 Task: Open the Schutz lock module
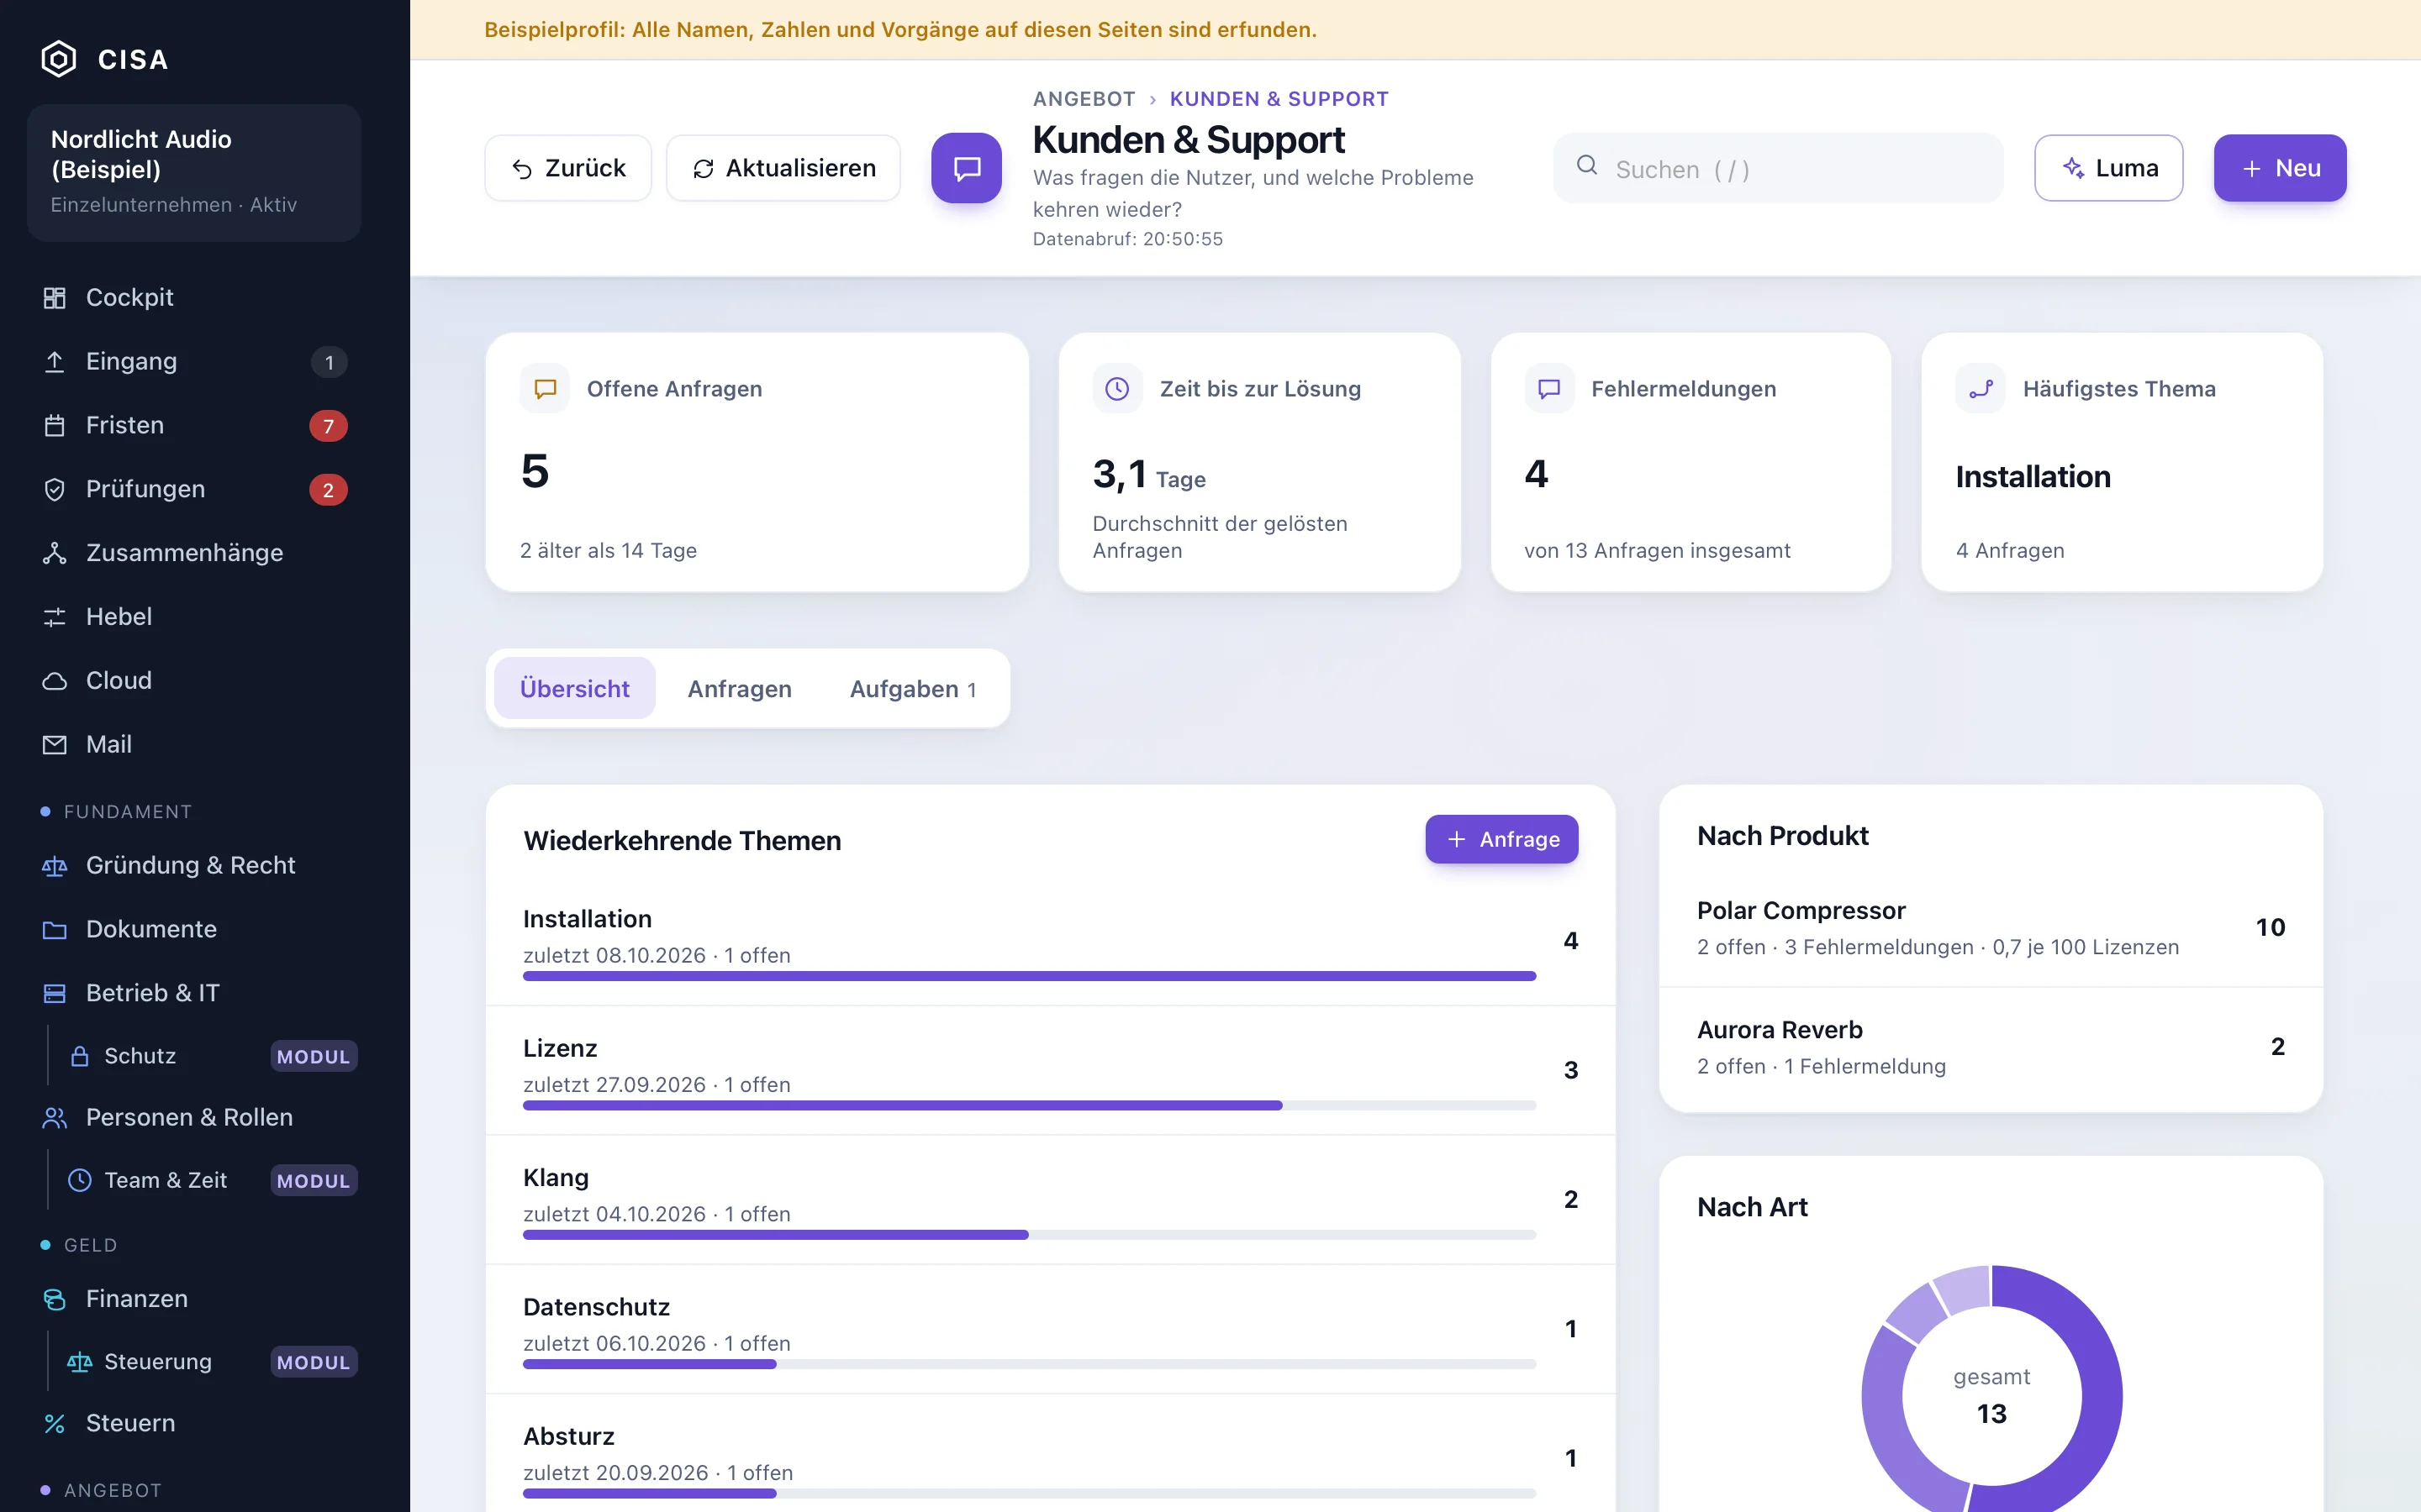[x=210, y=1056]
